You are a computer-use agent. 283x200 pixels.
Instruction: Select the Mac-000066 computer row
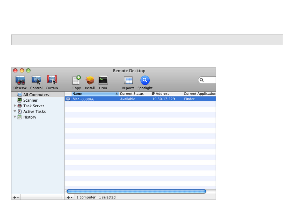point(140,99)
